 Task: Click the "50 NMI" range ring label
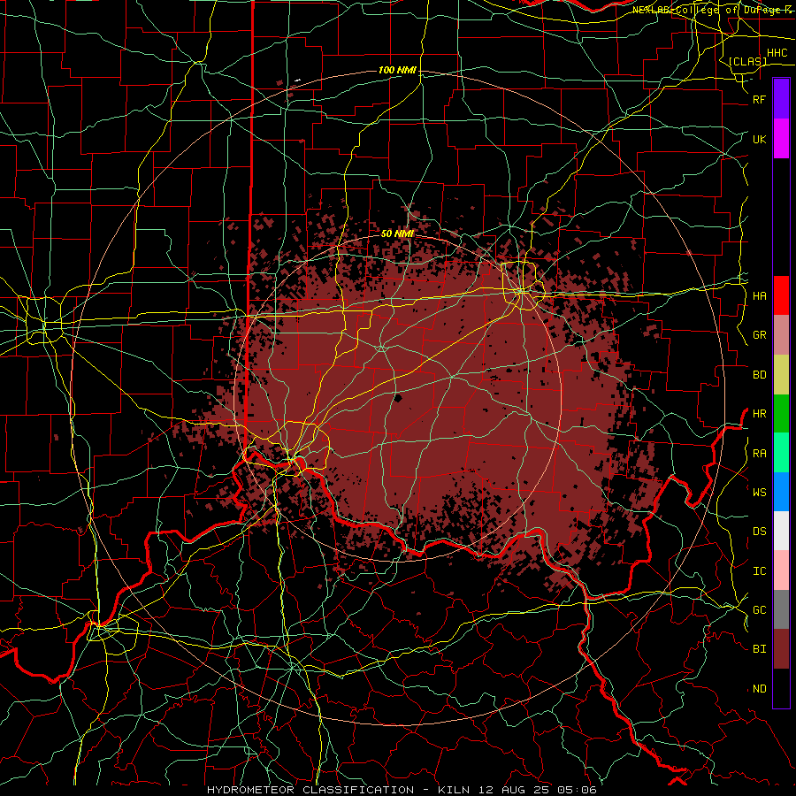(x=397, y=233)
